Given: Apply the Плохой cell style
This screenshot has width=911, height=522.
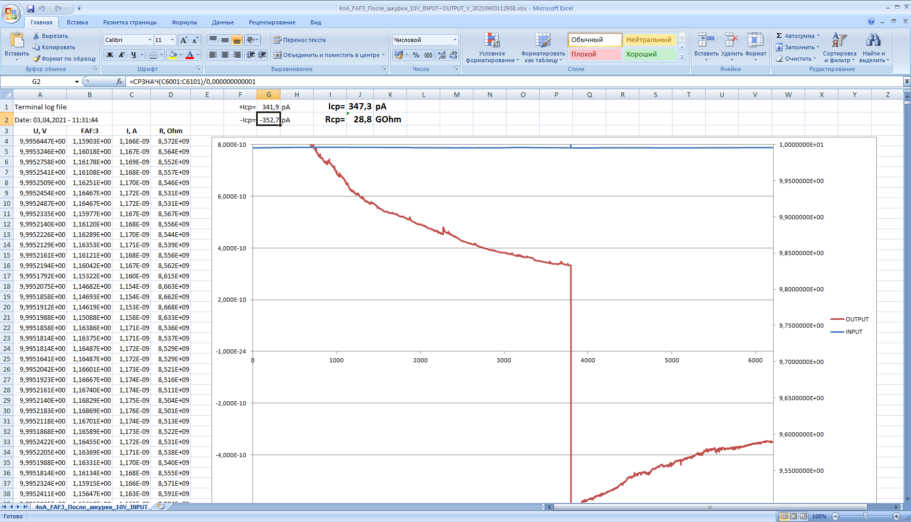Looking at the screenshot, I should click(x=595, y=54).
